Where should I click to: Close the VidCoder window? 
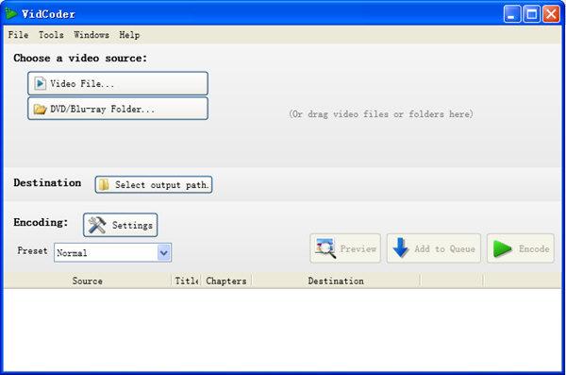(x=551, y=14)
